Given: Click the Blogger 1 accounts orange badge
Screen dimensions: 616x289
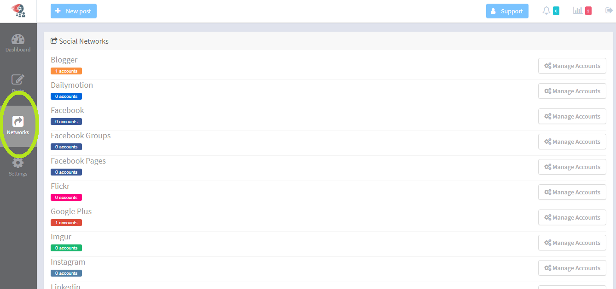Looking at the screenshot, I should pos(66,71).
